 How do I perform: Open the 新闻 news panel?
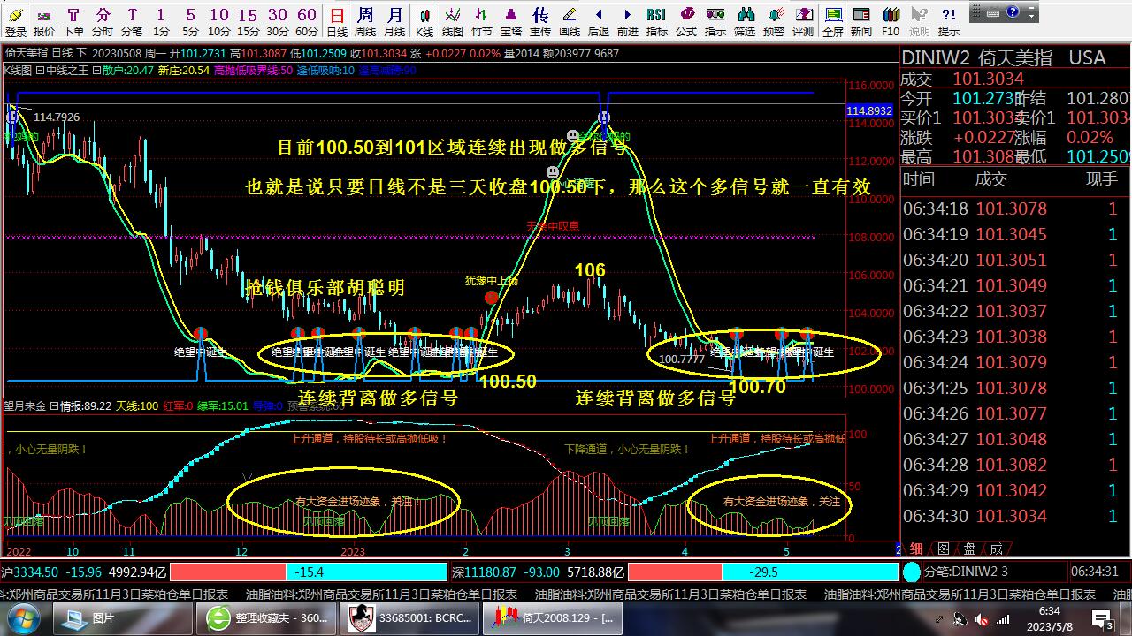[860, 20]
